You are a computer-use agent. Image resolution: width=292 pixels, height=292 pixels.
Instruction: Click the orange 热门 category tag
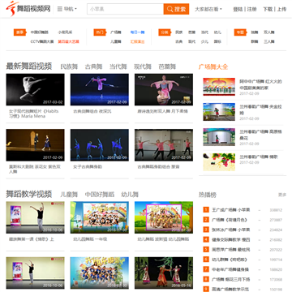pos(100,32)
